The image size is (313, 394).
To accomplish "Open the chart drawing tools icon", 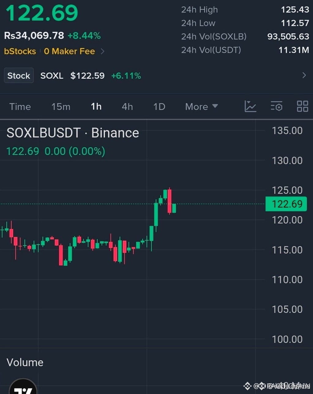I will pos(250,107).
